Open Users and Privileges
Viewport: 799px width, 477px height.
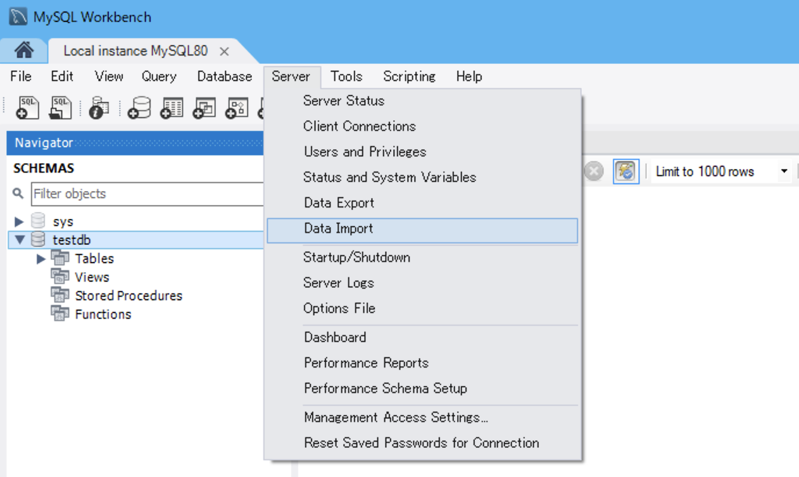pyautogui.click(x=422, y=152)
